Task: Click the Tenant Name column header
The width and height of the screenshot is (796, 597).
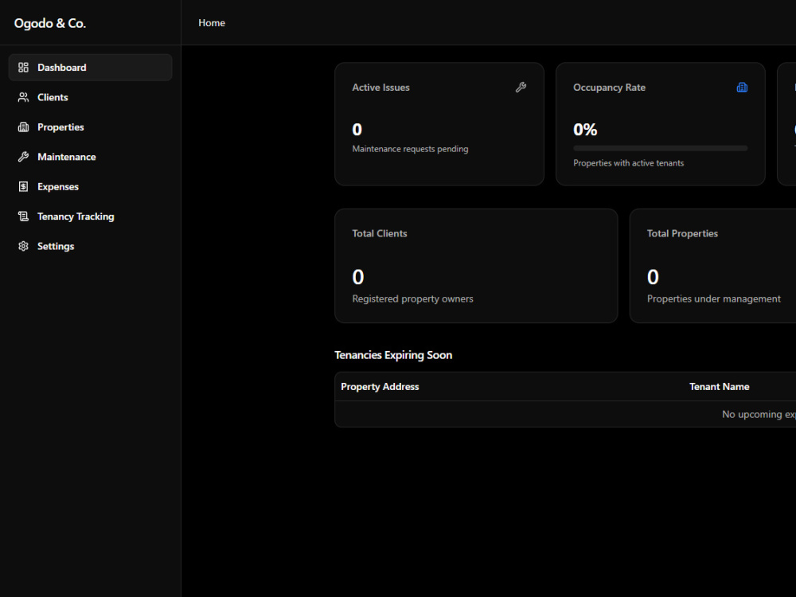Action: click(x=720, y=387)
